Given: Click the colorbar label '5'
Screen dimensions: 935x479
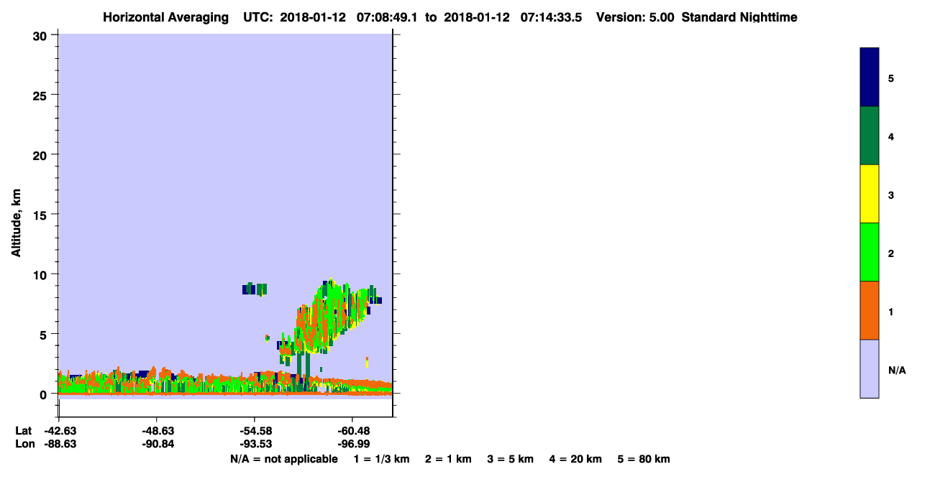Looking at the screenshot, I should coord(891,78).
